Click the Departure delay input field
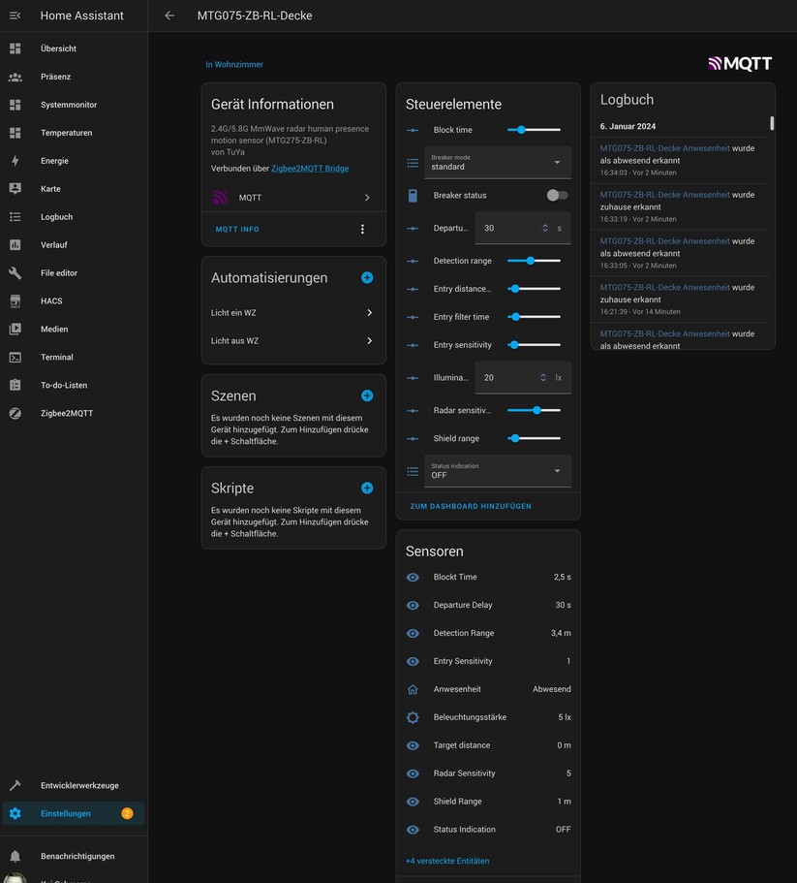The image size is (797, 883). (513, 228)
